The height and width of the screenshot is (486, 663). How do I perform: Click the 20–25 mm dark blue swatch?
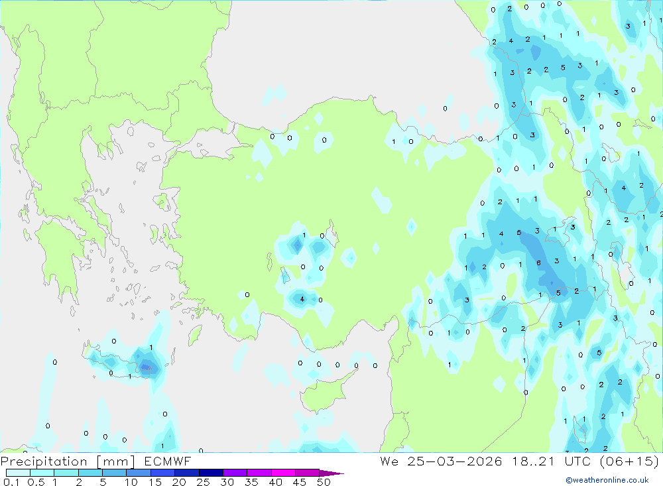[x=187, y=473]
